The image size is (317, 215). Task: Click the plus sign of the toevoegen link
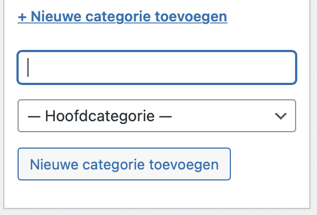[x=22, y=18]
